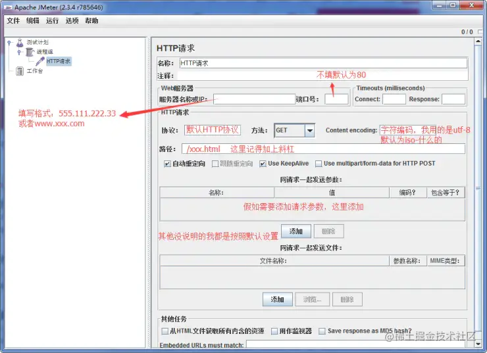
Task: Click the HTTP request pipette icon
Action: click(40, 61)
